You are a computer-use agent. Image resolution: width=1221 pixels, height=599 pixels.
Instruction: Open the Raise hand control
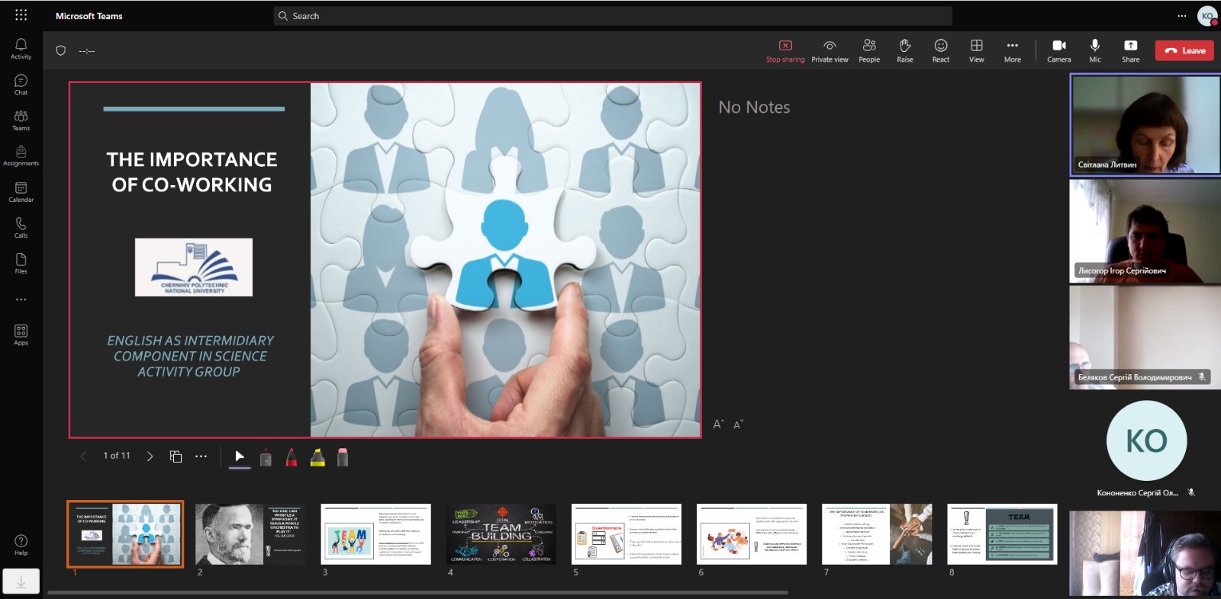point(904,50)
